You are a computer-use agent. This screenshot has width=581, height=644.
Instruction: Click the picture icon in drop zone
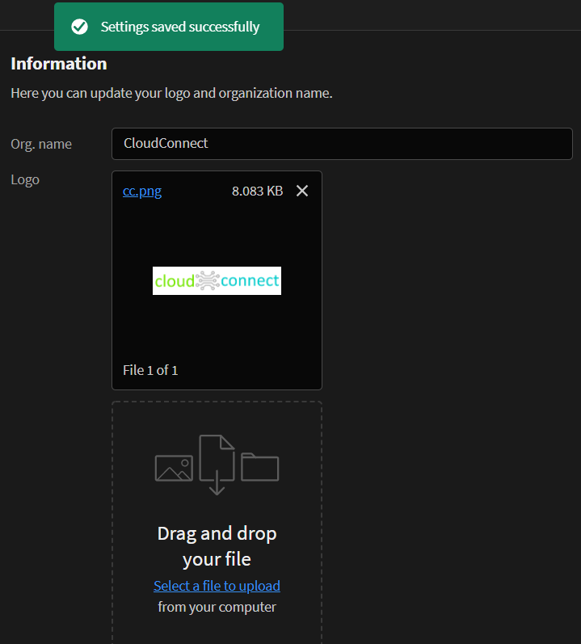pyautogui.click(x=174, y=468)
